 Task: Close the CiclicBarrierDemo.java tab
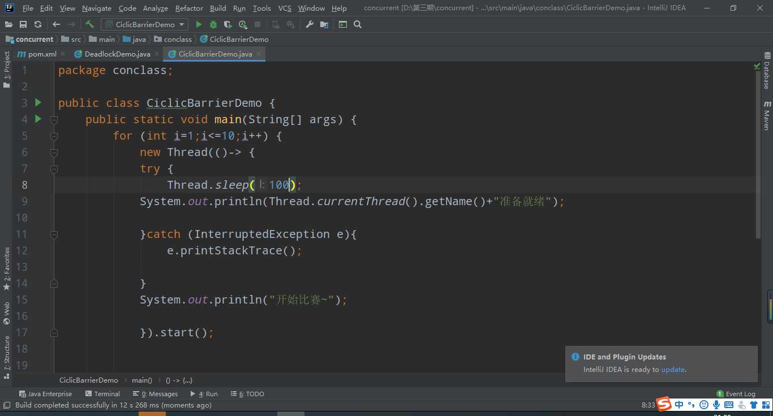pyautogui.click(x=259, y=54)
